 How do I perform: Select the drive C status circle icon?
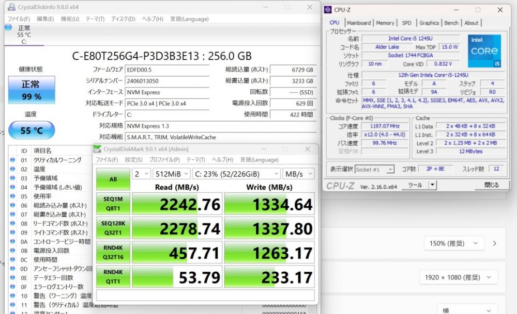[x=9, y=28]
